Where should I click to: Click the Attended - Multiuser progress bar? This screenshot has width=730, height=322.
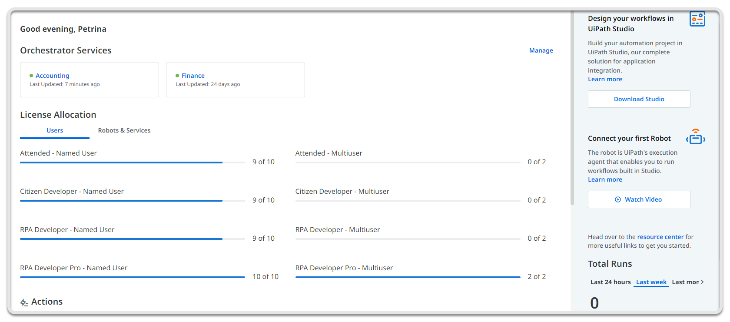pos(408,163)
